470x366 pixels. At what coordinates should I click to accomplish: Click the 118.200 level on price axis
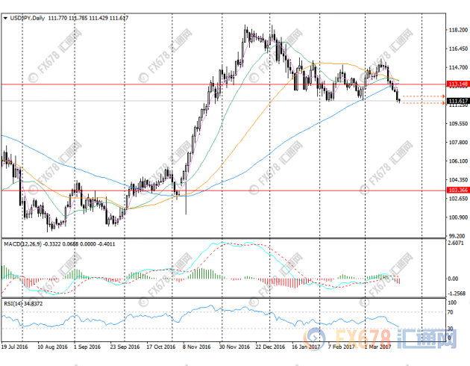coord(458,31)
